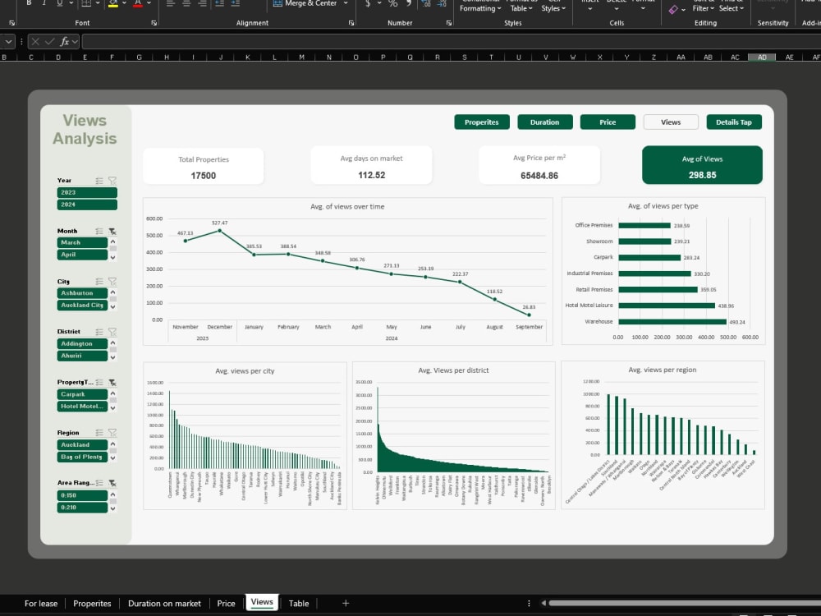Viewport: 821px width, 616px height.
Task: Add a new sheet plus icon
Action: pyautogui.click(x=346, y=604)
